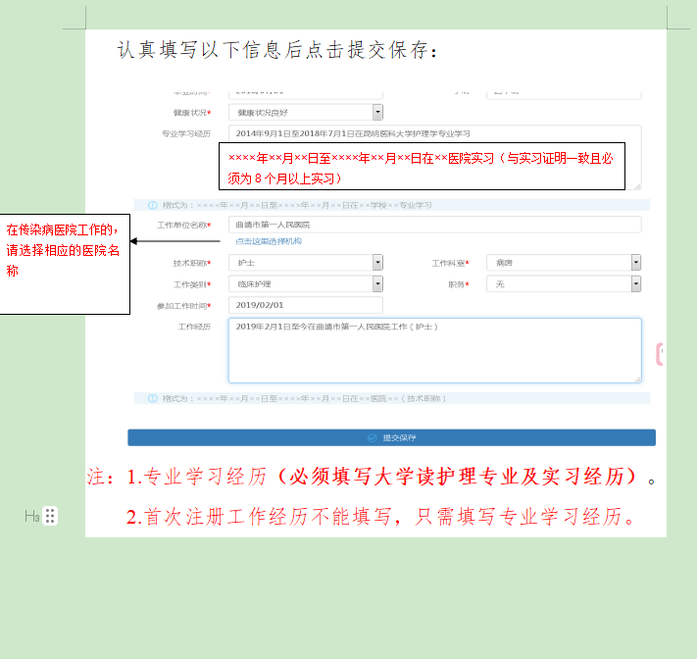Click the infectious hospital callout box
This screenshot has height=659, width=697.
(65, 263)
